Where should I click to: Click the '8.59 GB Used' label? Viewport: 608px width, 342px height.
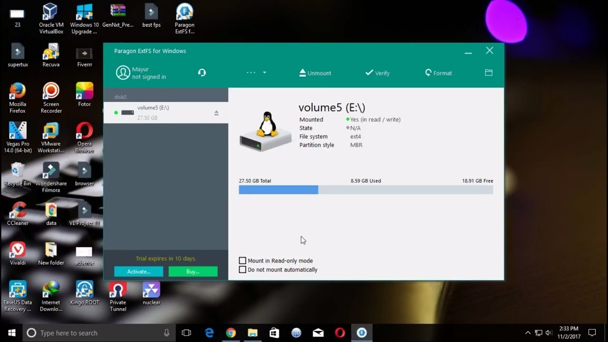366,181
